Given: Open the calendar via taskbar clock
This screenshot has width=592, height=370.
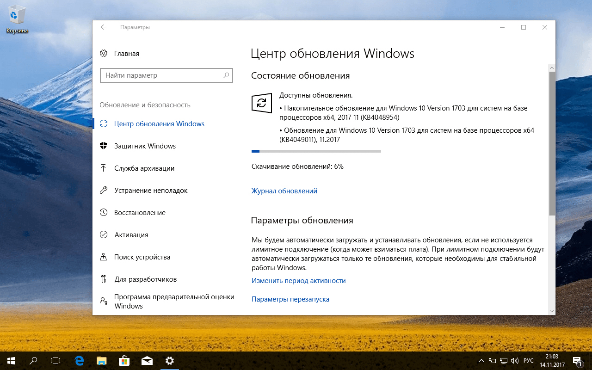Looking at the screenshot, I should [x=552, y=360].
